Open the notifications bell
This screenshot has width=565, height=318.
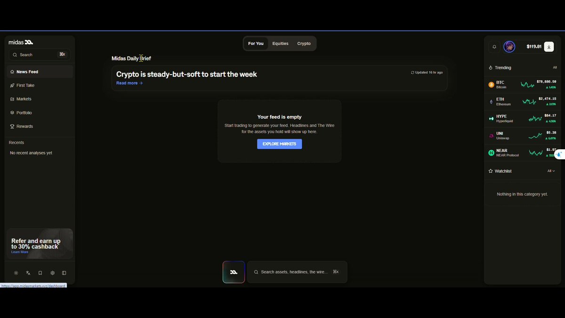[494, 47]
